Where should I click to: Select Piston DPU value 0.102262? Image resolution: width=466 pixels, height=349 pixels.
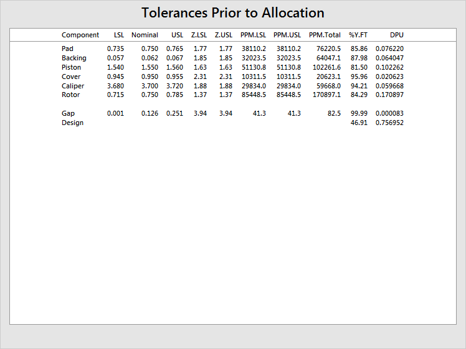click(x=389, y=67)
